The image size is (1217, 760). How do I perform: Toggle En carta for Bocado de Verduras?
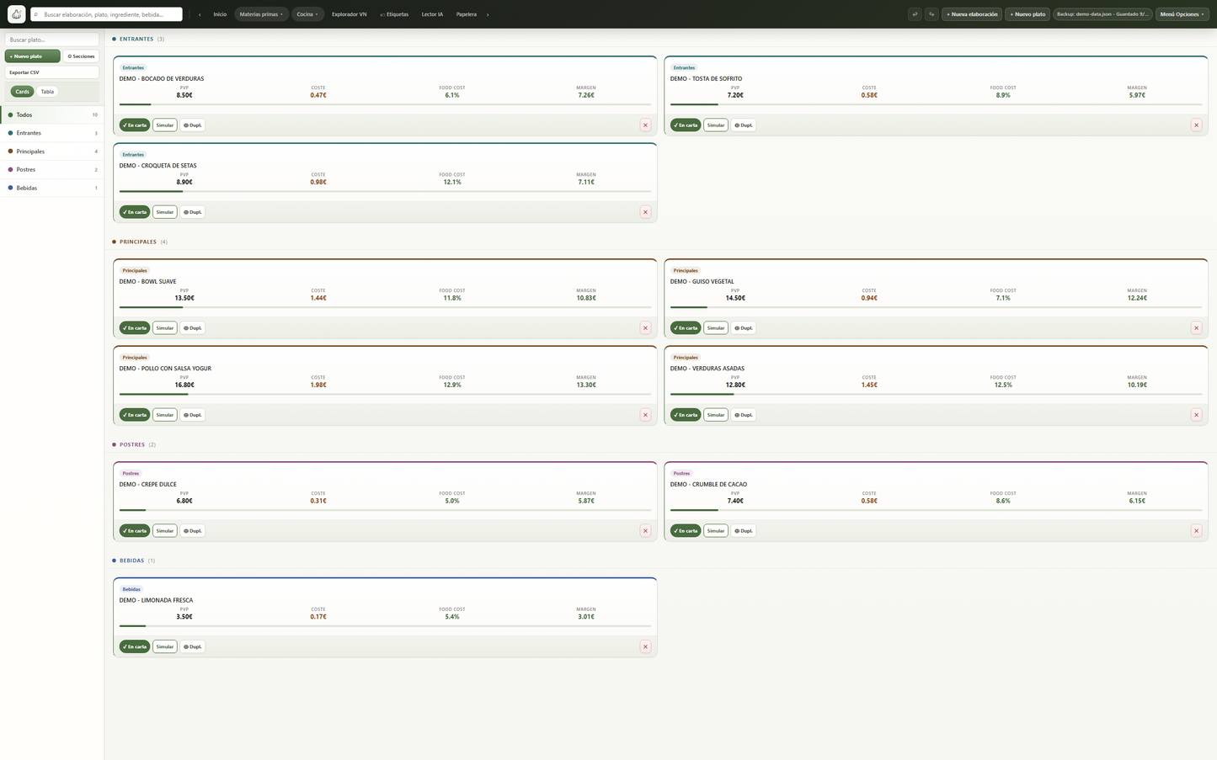coord(135,125)
